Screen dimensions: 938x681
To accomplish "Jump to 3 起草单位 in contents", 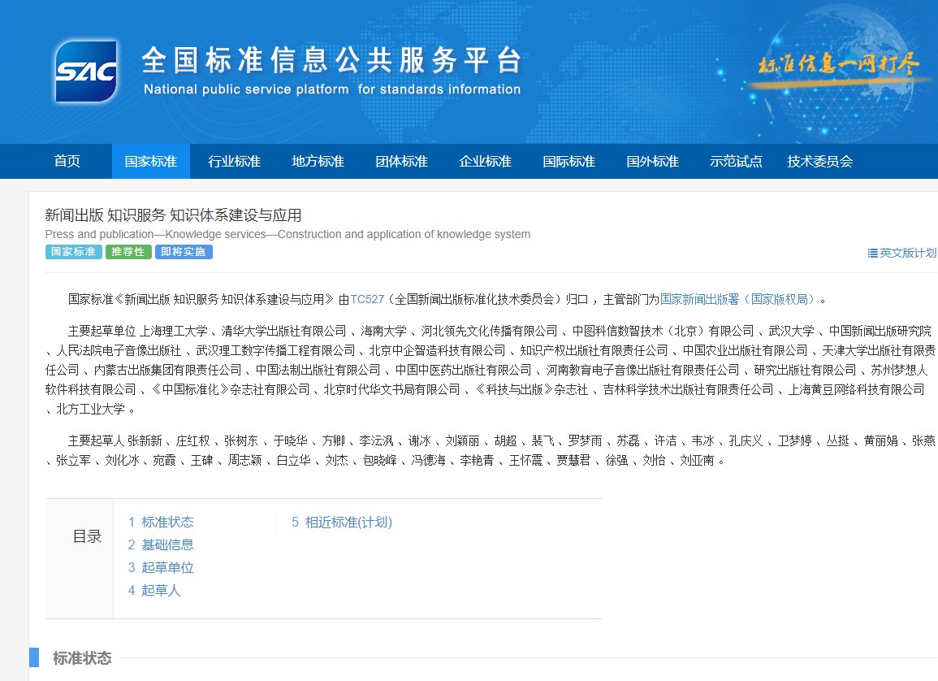I will pos(161,567).
